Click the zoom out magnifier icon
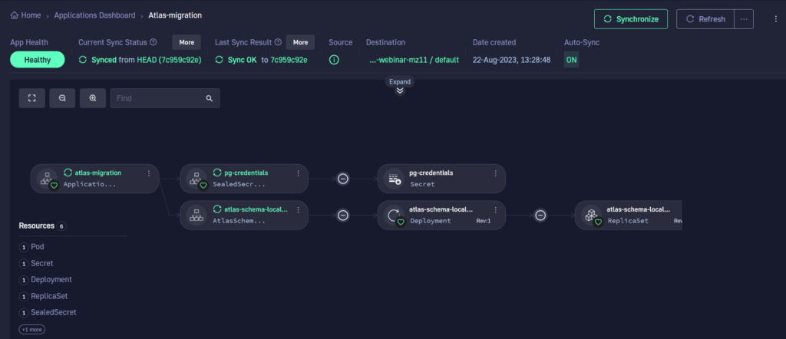 click(x=63, y=98)
